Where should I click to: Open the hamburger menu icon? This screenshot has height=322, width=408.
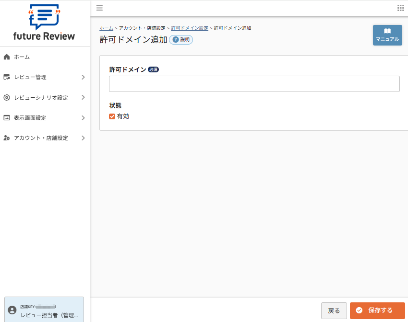coord(99,8)
